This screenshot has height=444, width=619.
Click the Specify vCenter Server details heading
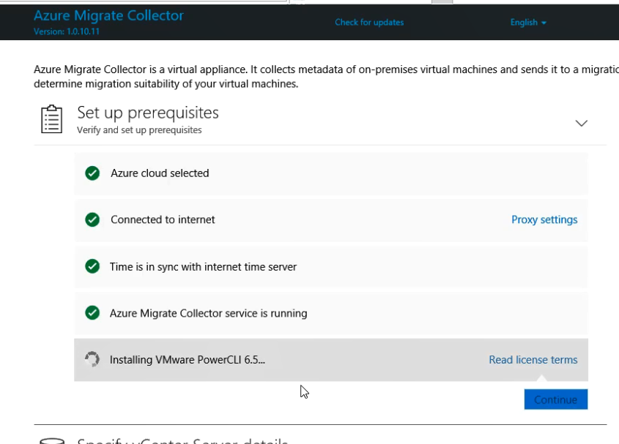pyautogui.click(x=182, y=440)
